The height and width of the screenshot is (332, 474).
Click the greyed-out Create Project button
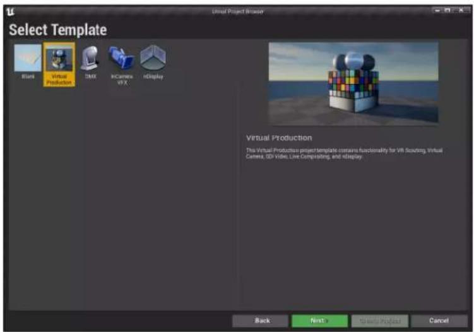click(379, 321)
